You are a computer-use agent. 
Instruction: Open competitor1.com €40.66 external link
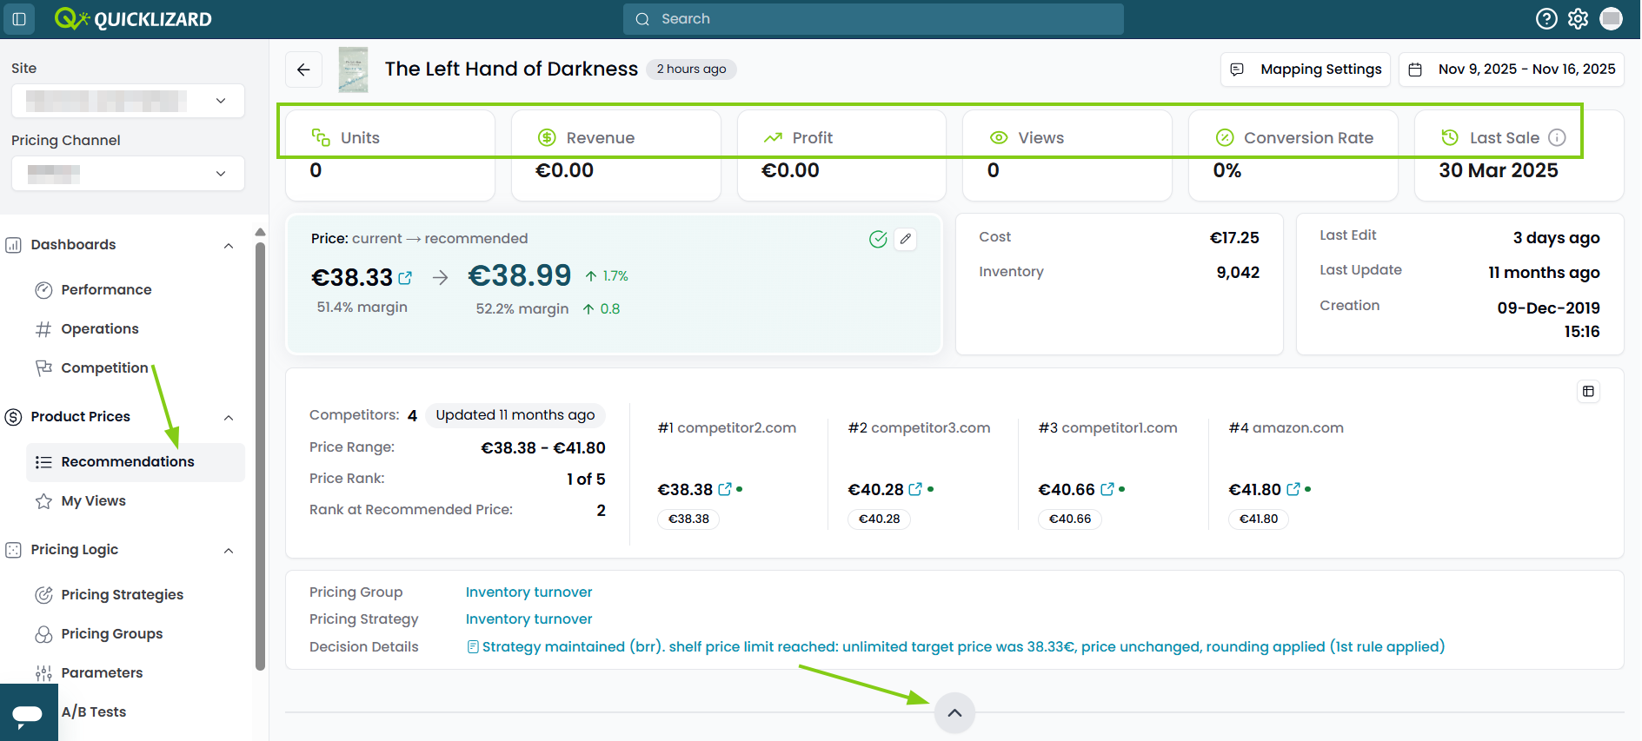point(1107,489)
